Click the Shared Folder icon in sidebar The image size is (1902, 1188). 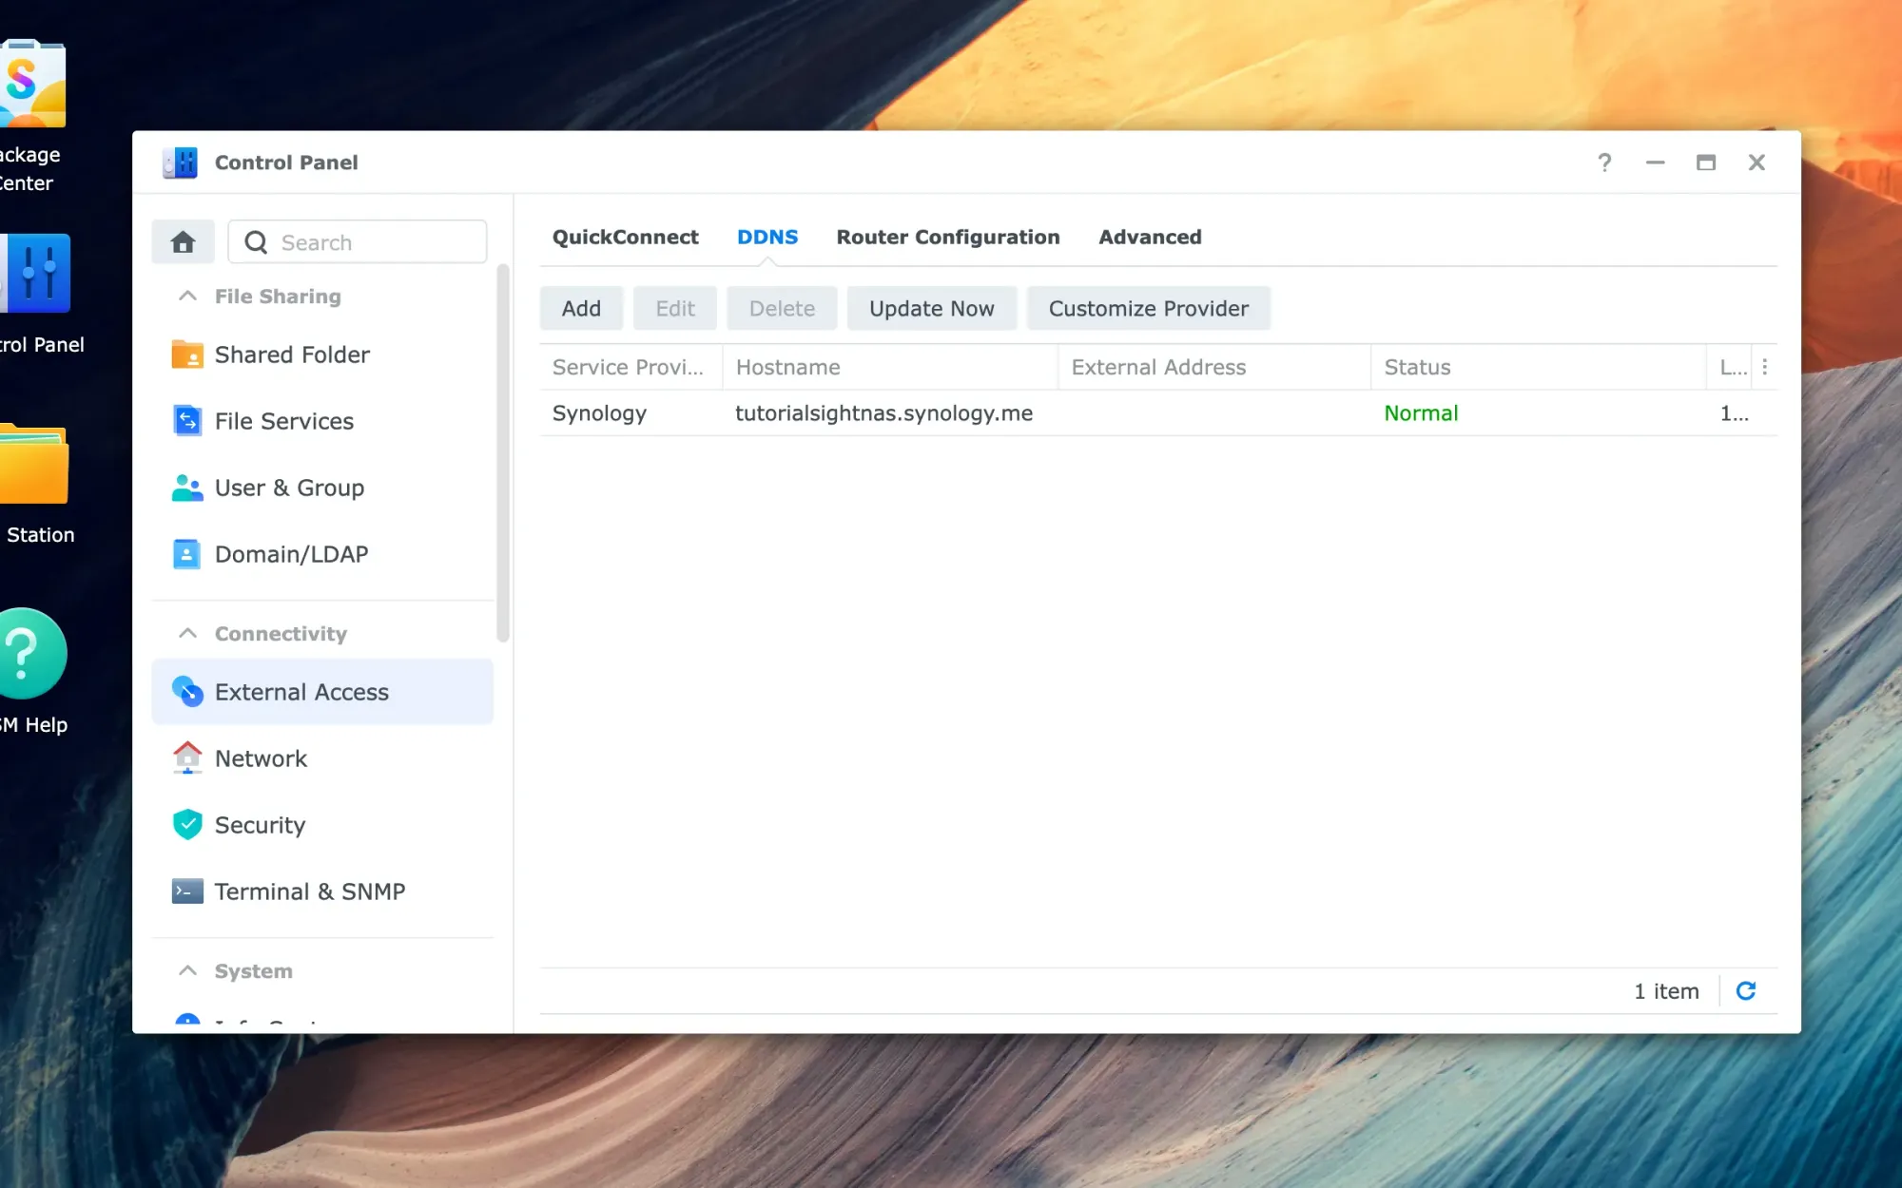[x=187, y=354]
